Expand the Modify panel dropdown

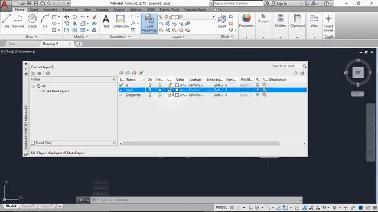coord(81,37)
